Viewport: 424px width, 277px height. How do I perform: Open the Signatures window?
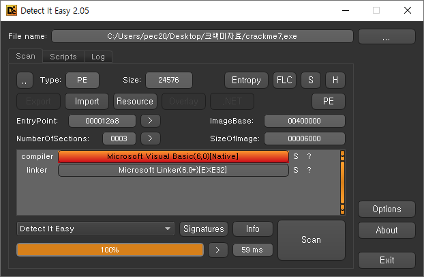(x=204, y=229)
